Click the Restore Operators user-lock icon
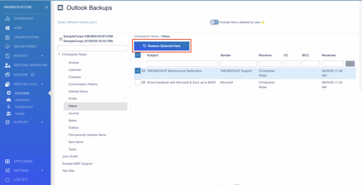Viewport: 362px width, 185px height. pyautogui.click(x=7, y=65)
